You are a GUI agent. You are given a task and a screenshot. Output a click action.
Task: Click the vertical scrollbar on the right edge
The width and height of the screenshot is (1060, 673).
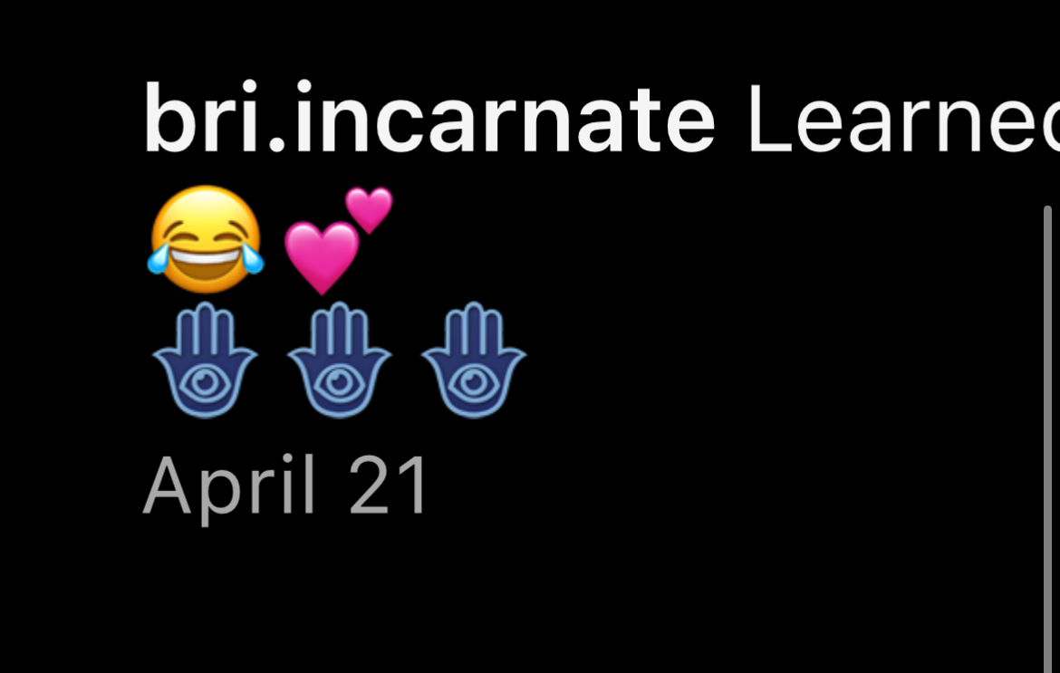pyautogui.click(x=1047, y=439)
